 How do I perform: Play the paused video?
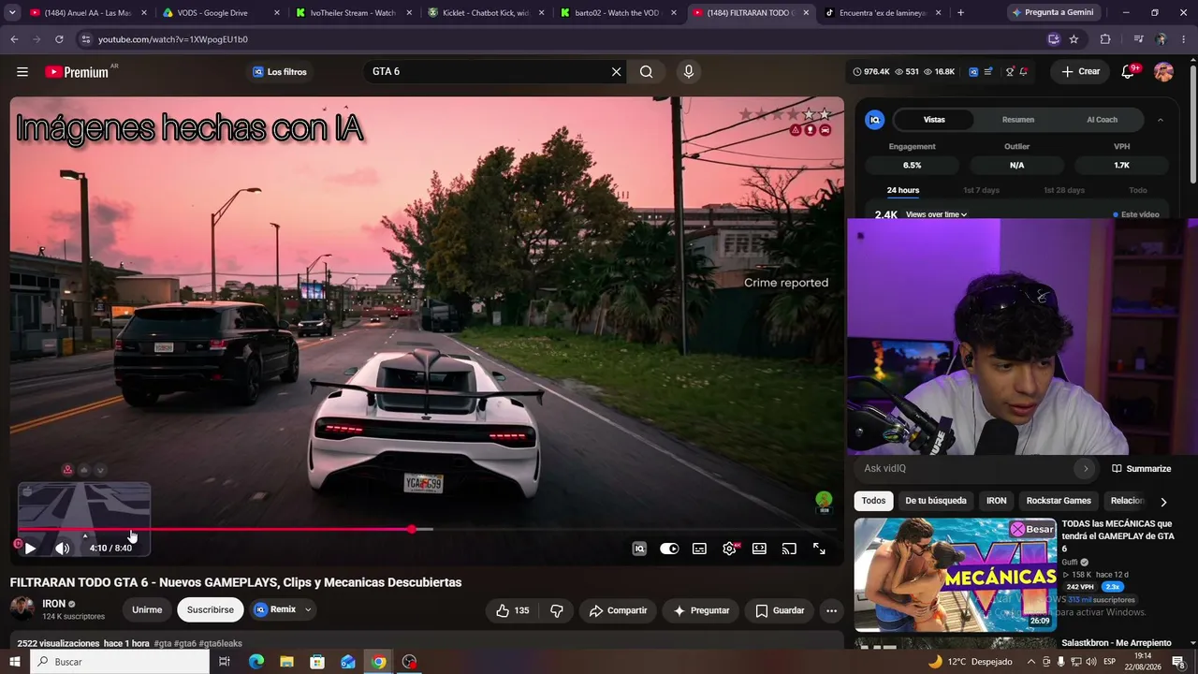point(30,549)
